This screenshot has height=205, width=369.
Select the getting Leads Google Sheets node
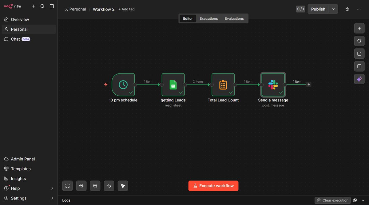(173, 85)
